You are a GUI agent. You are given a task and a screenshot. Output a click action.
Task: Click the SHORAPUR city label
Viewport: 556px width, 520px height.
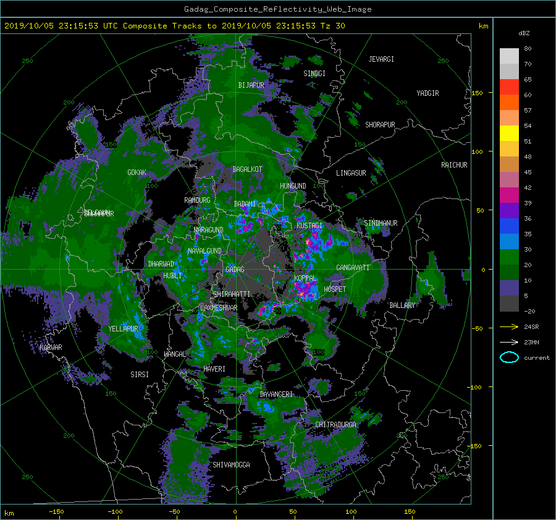pos(380,125)
